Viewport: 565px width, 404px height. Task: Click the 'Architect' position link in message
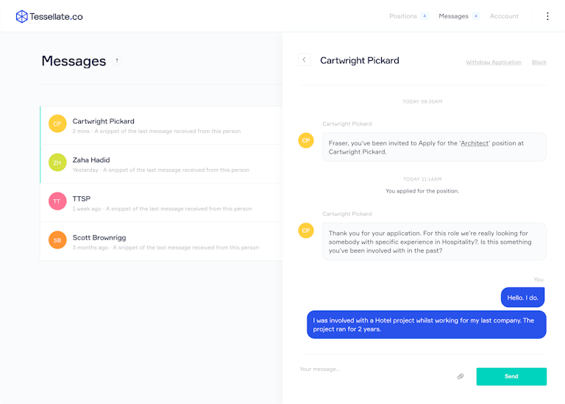[x=475, y=143]
